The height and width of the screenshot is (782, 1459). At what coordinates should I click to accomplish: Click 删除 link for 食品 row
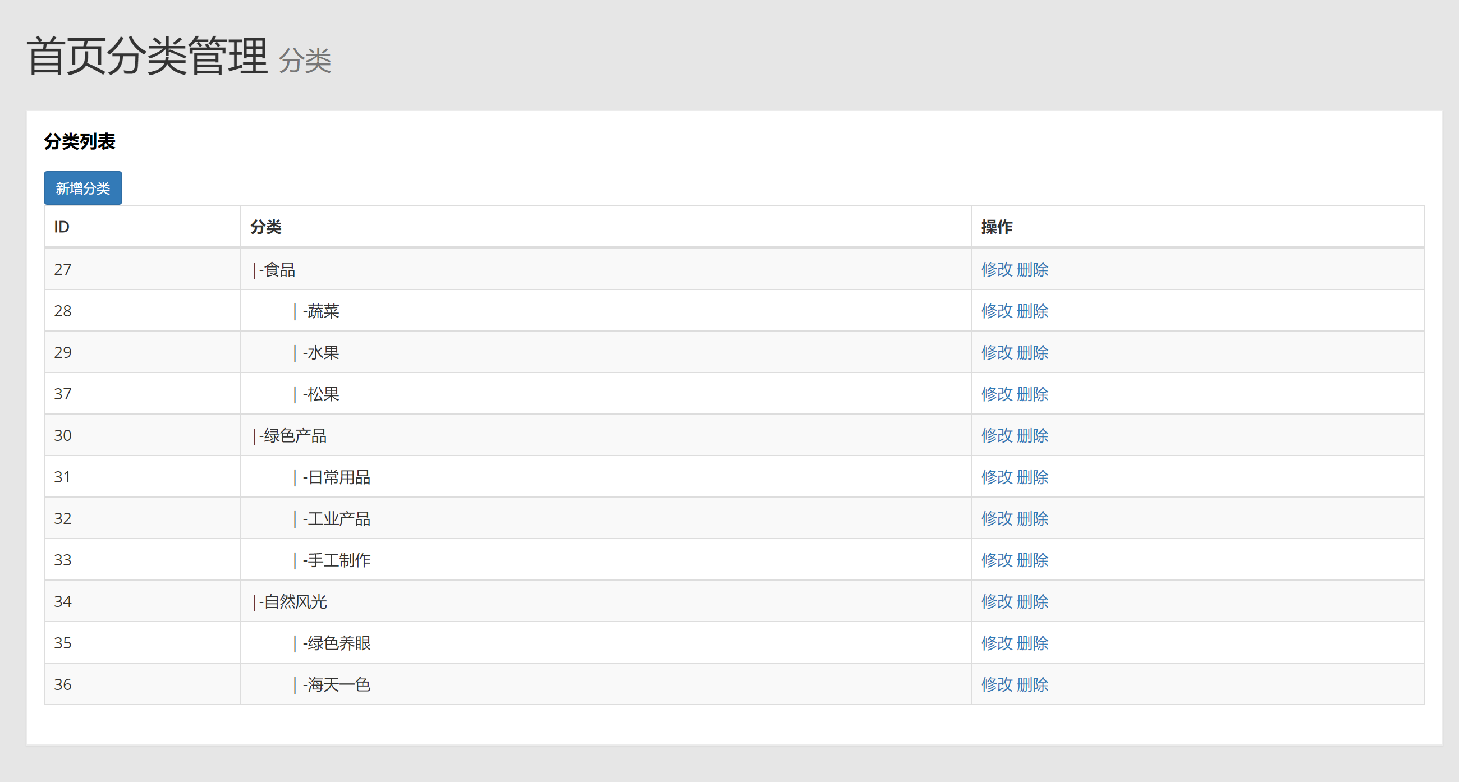coord(1032,269)
